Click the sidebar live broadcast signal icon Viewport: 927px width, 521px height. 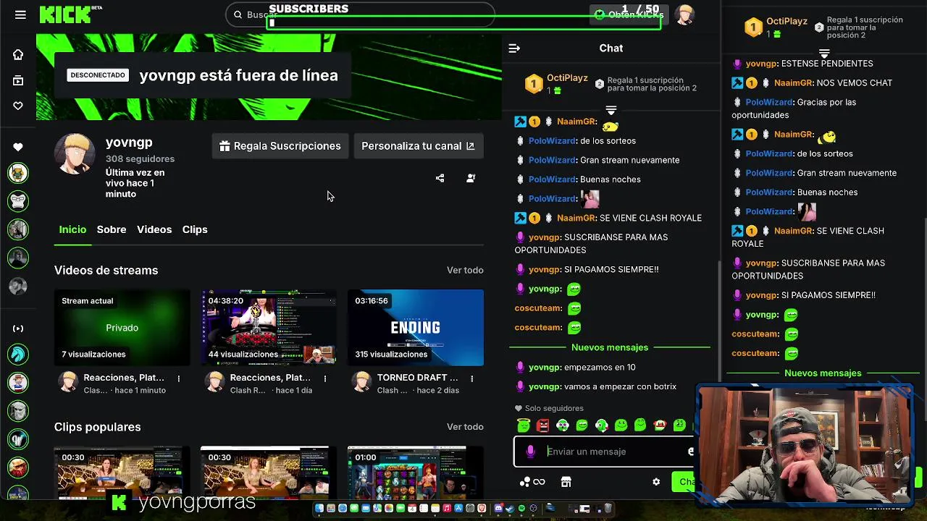18,328
